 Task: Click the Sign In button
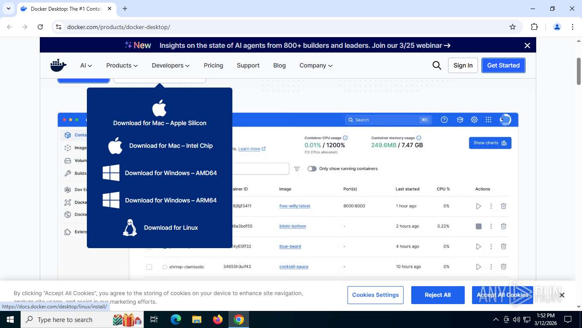coord(463,65)
